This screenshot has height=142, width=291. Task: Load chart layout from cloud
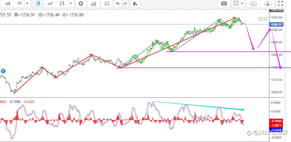click(x=253, y=3)
